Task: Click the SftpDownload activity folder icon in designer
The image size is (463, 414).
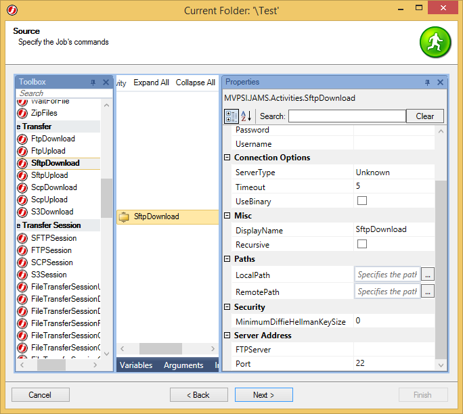Action: tap(124, 217)
